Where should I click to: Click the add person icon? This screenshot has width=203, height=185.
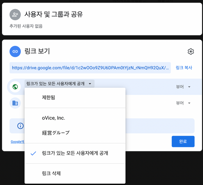[x=15, y=14]
